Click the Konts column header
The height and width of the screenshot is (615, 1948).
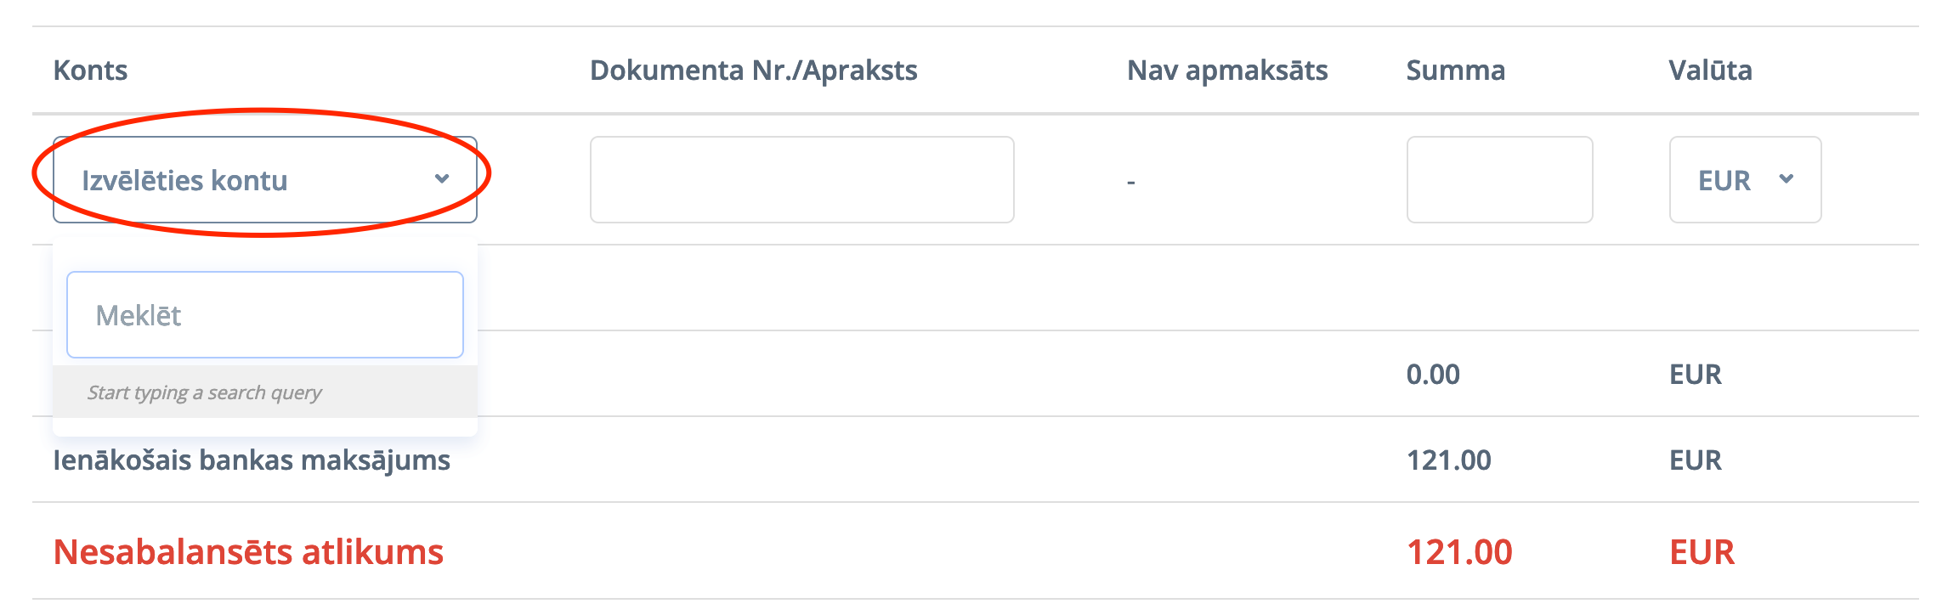[x=90, y=71]
